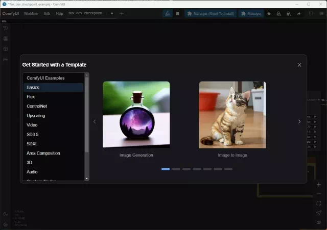Select the Image to Image cat thumbnail
The width and height of the screenshot is (327, 230).
(x=232, y=115)
